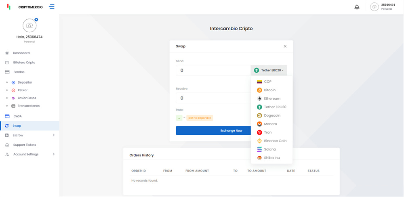Go to Billetera Cripto page
The height and width of the screenshot is (197, 404).
24,63
